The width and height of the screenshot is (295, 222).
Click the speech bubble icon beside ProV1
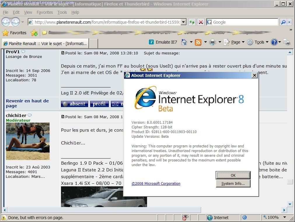click(x=23, y=51)
